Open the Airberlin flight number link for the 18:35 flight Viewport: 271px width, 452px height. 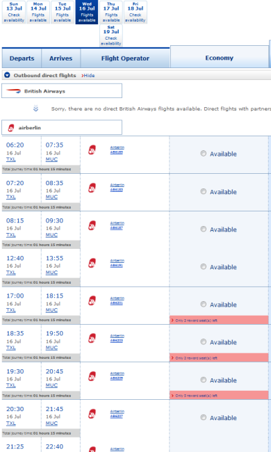tap(117, 338)
